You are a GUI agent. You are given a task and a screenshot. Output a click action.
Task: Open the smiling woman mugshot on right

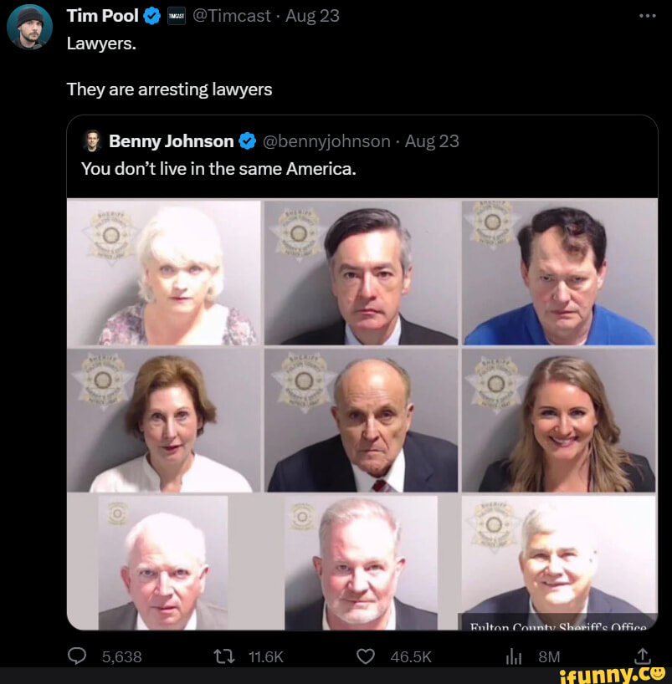pos(558,421)
